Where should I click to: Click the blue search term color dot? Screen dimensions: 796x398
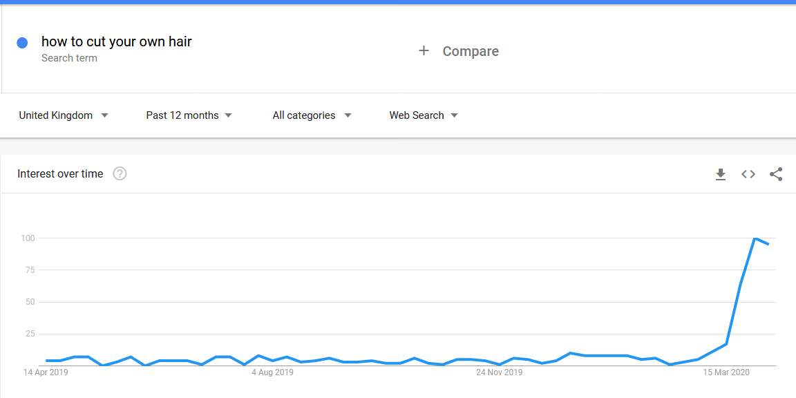(x=22, y=43)
